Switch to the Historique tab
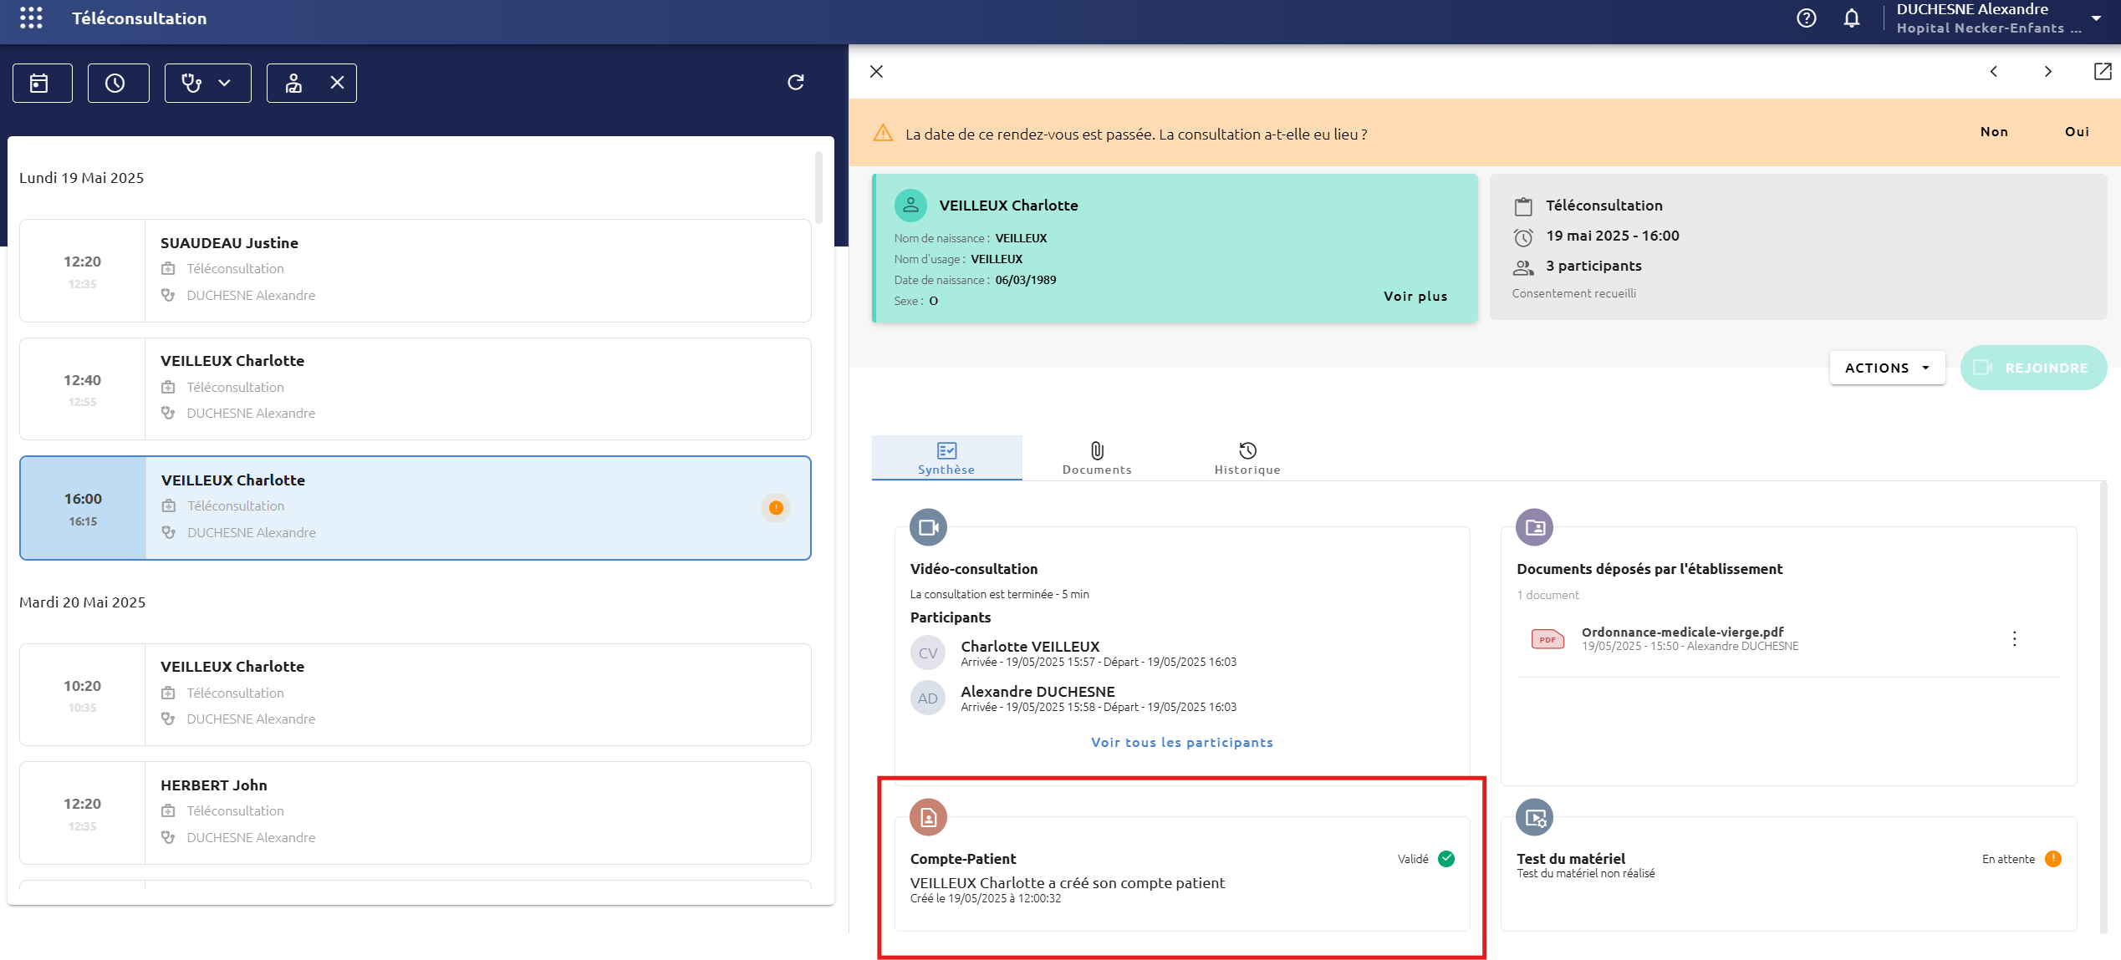Image resolution: width=2121 pixels, height=960 pixels. [x=1247, y=458]
